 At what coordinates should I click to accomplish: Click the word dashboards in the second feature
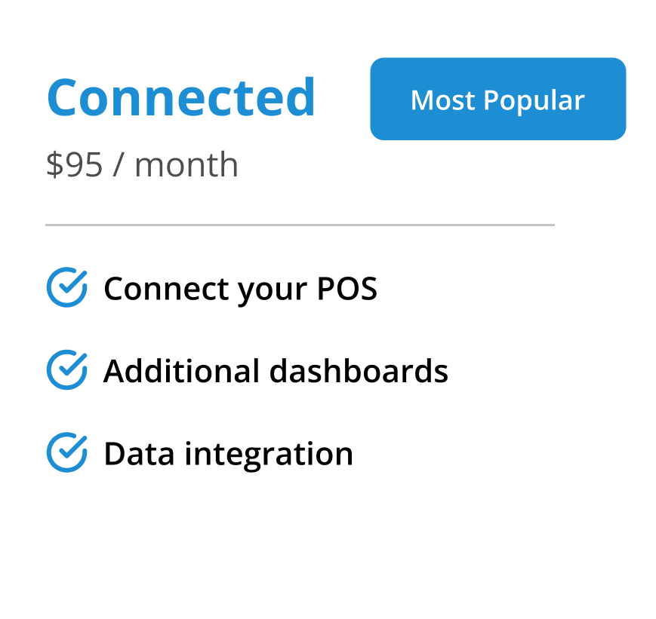(x=359, y=371)
